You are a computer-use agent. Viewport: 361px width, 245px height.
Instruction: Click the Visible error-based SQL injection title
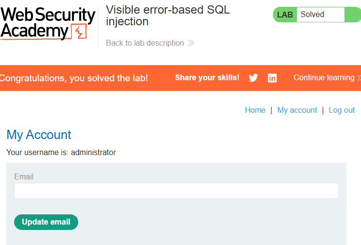coord(168,16)
